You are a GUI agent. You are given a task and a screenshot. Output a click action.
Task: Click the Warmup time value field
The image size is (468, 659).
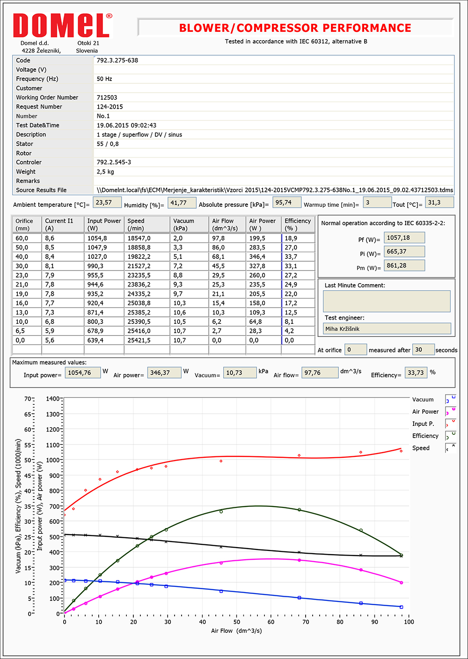[x=377, y=203]
